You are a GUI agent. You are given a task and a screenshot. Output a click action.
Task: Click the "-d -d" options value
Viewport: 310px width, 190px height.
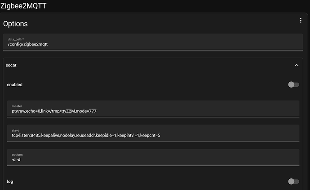(17, 159)
